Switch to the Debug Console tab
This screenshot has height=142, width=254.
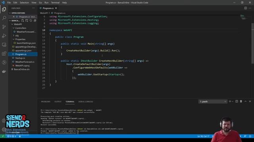pyautogui.click(x=86, y=102)
